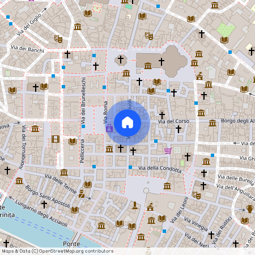Click the blue home location marker
The width and height of the screenshot is (255, 255).
click(127, 123)
